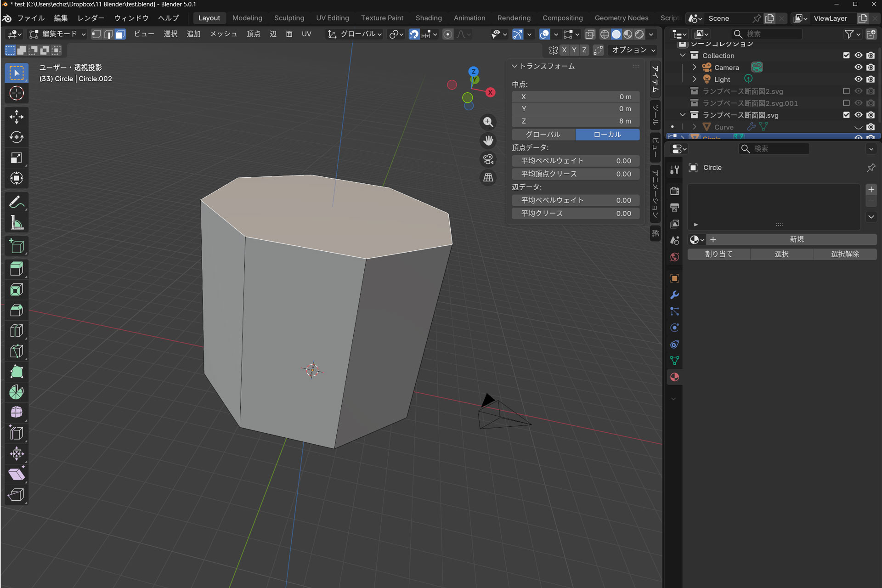Enable face select mode

coord(120,34)
